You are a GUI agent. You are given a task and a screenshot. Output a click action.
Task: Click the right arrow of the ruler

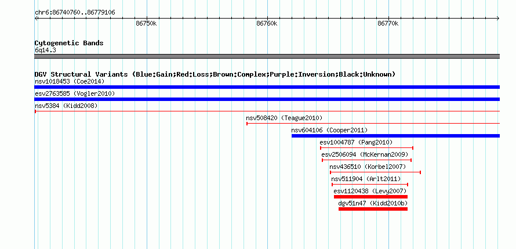498,19
